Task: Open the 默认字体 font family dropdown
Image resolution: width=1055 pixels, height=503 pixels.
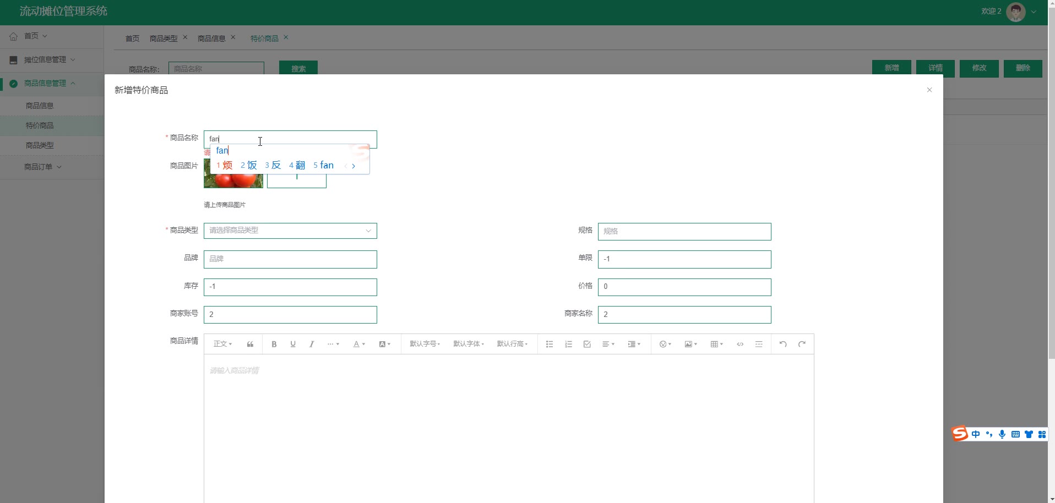Action: point(469,344)
